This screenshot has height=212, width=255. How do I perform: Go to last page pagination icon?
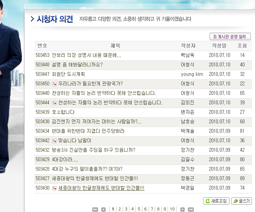[x=191, y=209]
